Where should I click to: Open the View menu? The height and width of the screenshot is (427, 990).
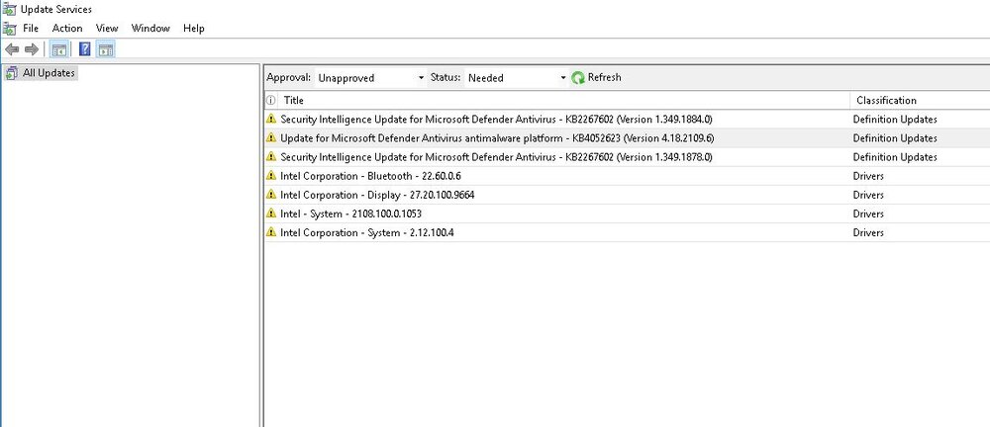point(107,29)
